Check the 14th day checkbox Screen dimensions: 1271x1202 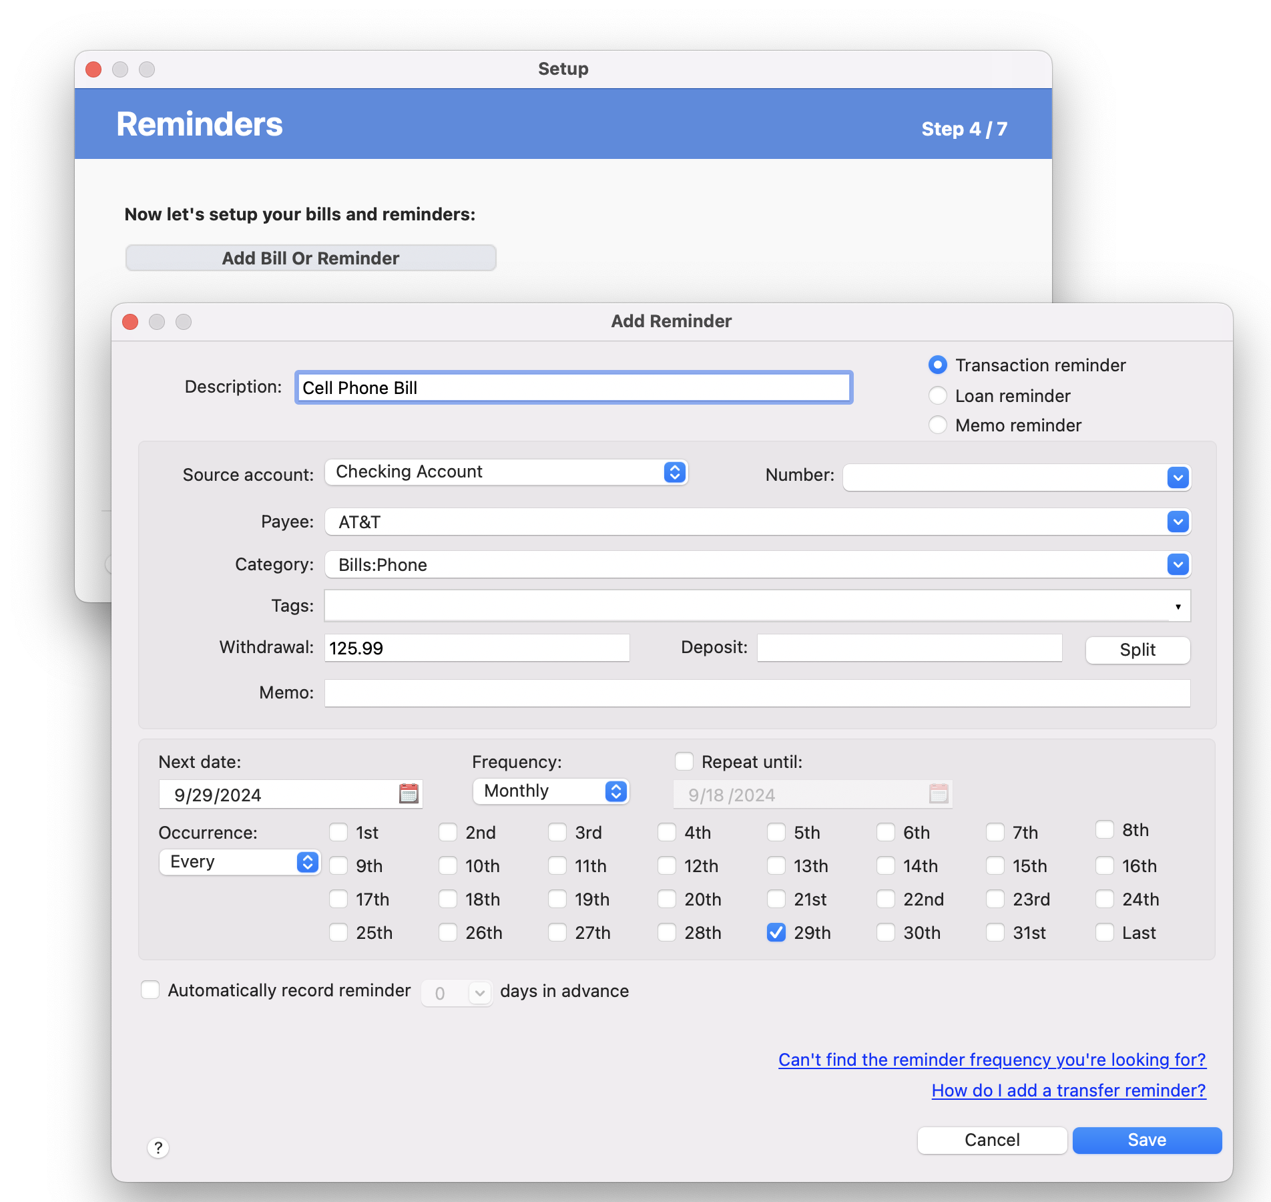coord(886,865)
